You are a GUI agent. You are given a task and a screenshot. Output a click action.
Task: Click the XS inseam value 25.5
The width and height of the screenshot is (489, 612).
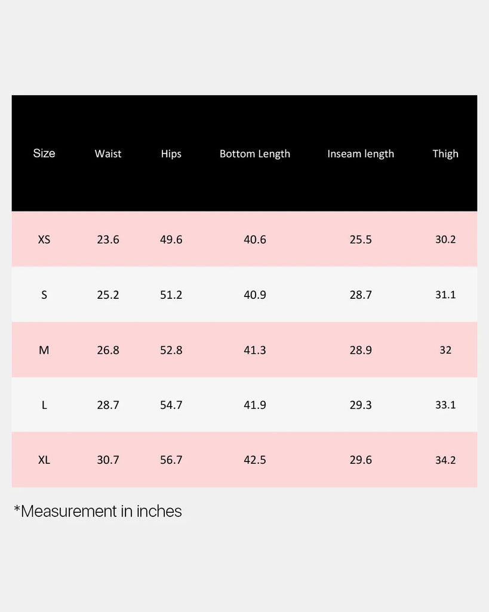click(361, 240)
